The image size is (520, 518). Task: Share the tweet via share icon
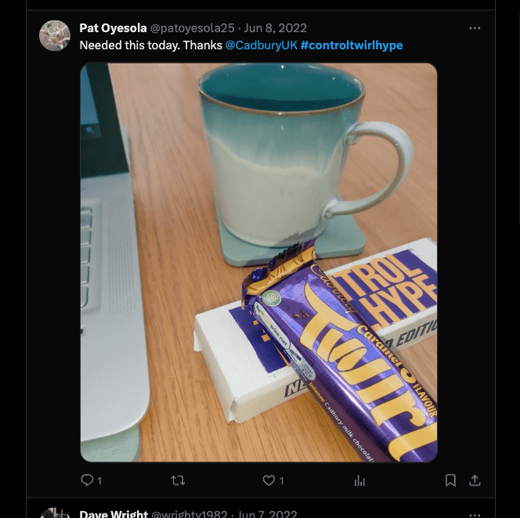coord(475,480)
